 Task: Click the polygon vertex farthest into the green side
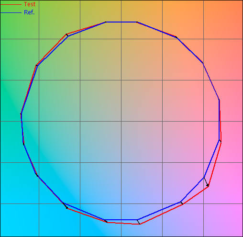21,114
